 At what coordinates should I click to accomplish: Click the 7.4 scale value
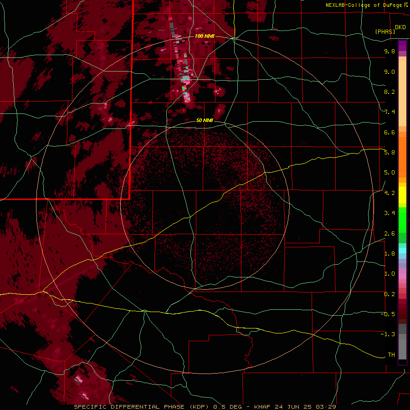pyautogui.click(x=389, y=112)
